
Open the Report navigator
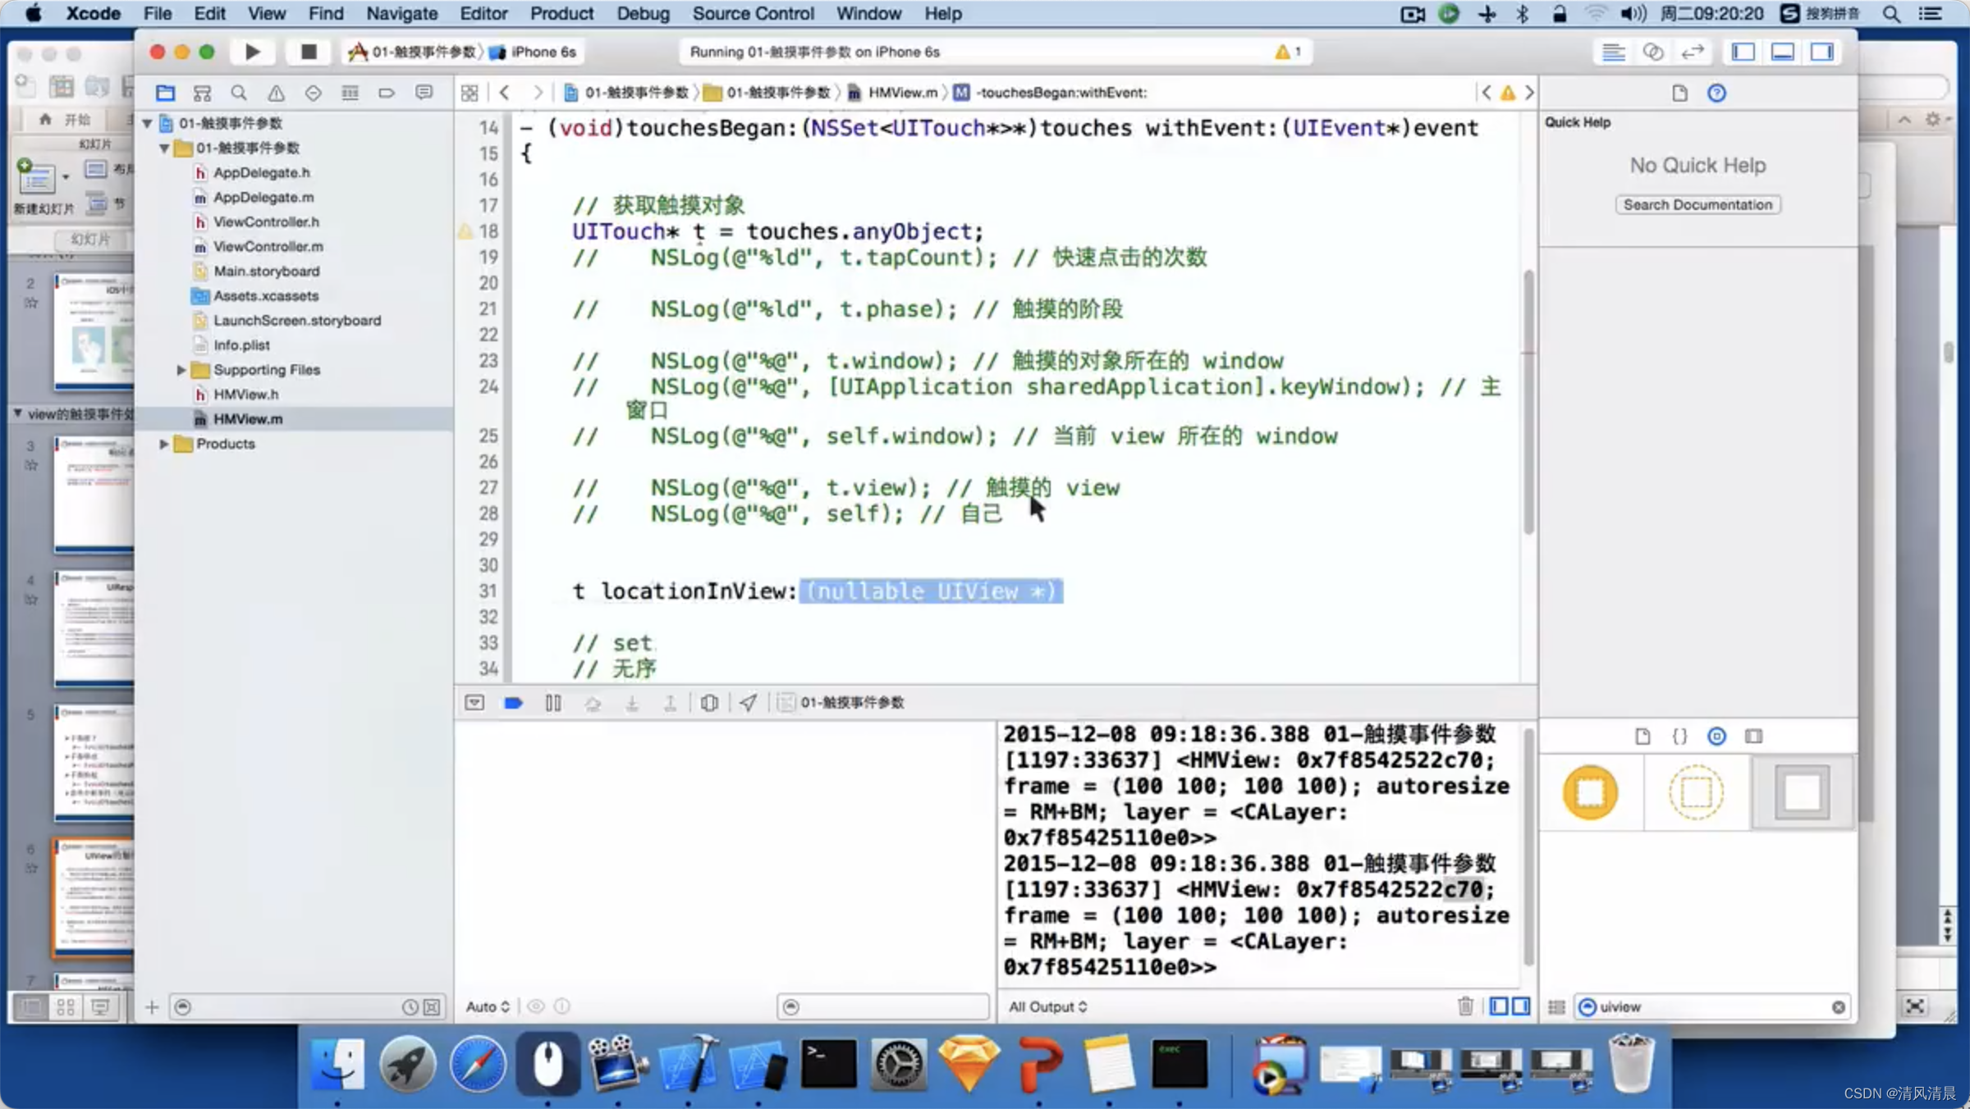(x=424, y=93)
